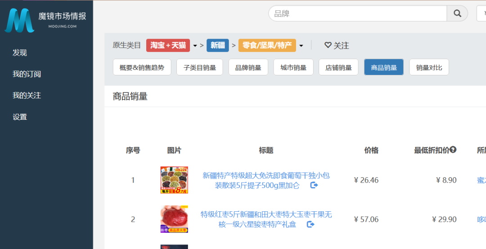Select the 商品销量 tab
The height and width of the screenshot is (249, 486).
pyautogui.click(x=384, y=67)
